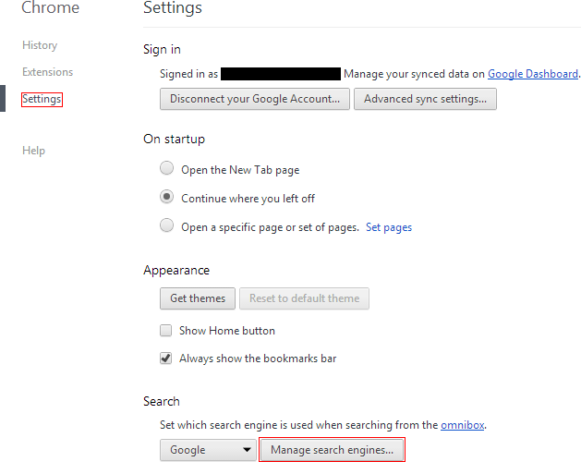Uncheck Always show the bookmarks bar
Image resolution: width=581 pixels, height=462 pixels.
tap(165, 359)
